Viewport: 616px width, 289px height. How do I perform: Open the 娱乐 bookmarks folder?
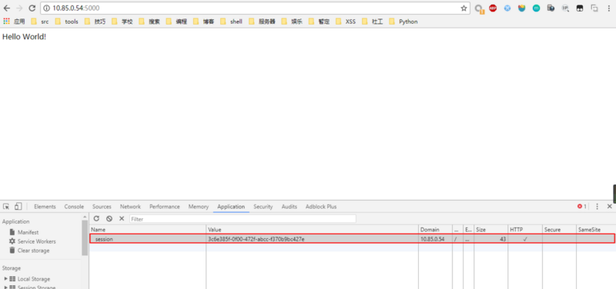292,22
